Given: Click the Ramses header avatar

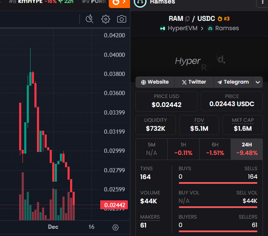Looking at the screenshot, I should pos(140,3).
